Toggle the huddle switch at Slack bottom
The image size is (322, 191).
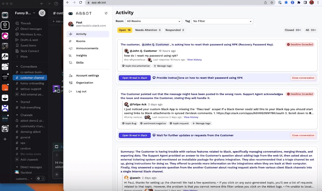pyautogui.click(x=41, y=178)
